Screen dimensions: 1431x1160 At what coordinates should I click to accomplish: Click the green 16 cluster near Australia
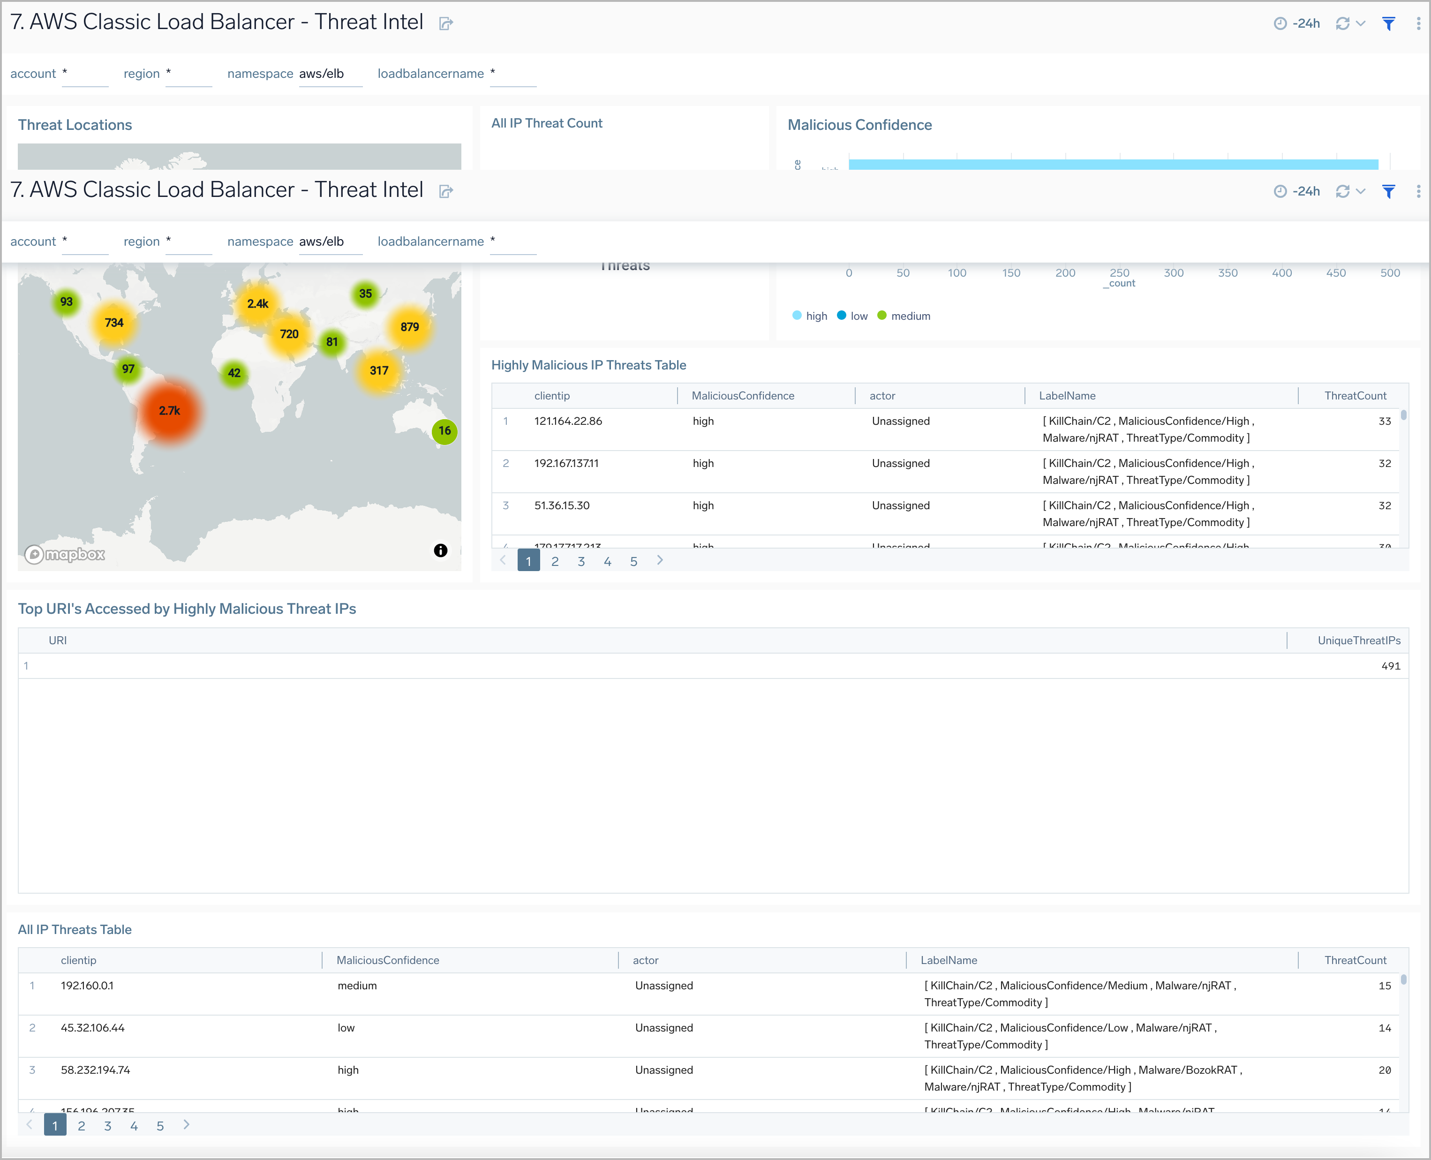point(445,431)
